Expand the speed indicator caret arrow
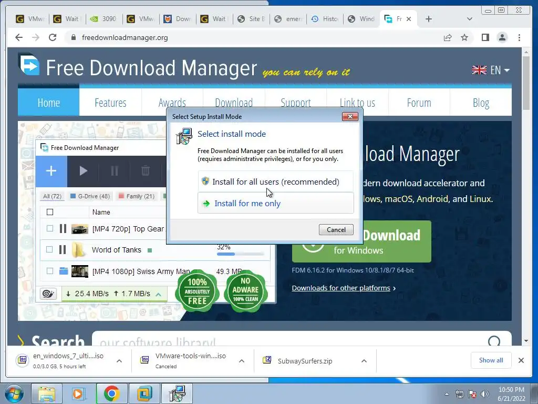Screen dimensions: 538x404 [159, 294]
